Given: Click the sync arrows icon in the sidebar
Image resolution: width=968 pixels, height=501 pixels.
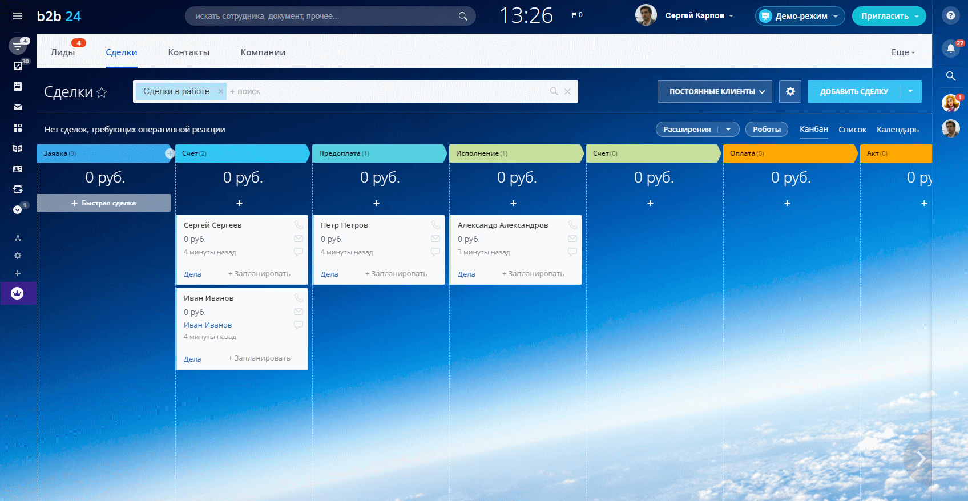Looking at the screenshot, I should (18, 189).
